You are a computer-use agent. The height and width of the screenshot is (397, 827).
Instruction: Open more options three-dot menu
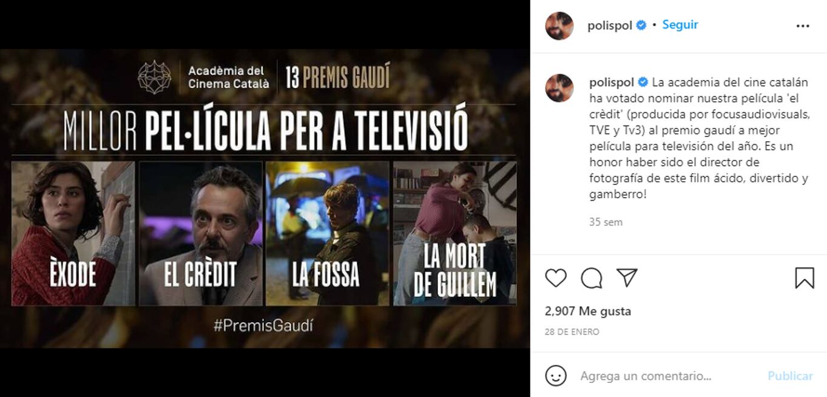[803, 25]
